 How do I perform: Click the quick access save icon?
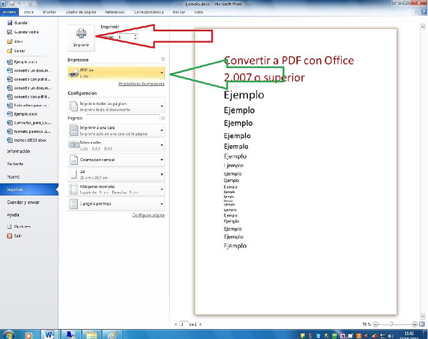pos(12,4)
